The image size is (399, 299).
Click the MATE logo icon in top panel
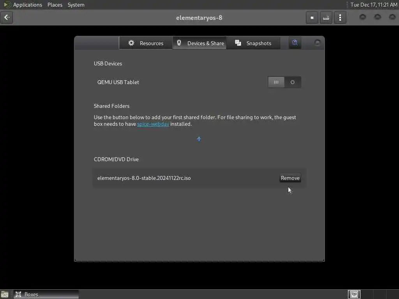(7, 5)
